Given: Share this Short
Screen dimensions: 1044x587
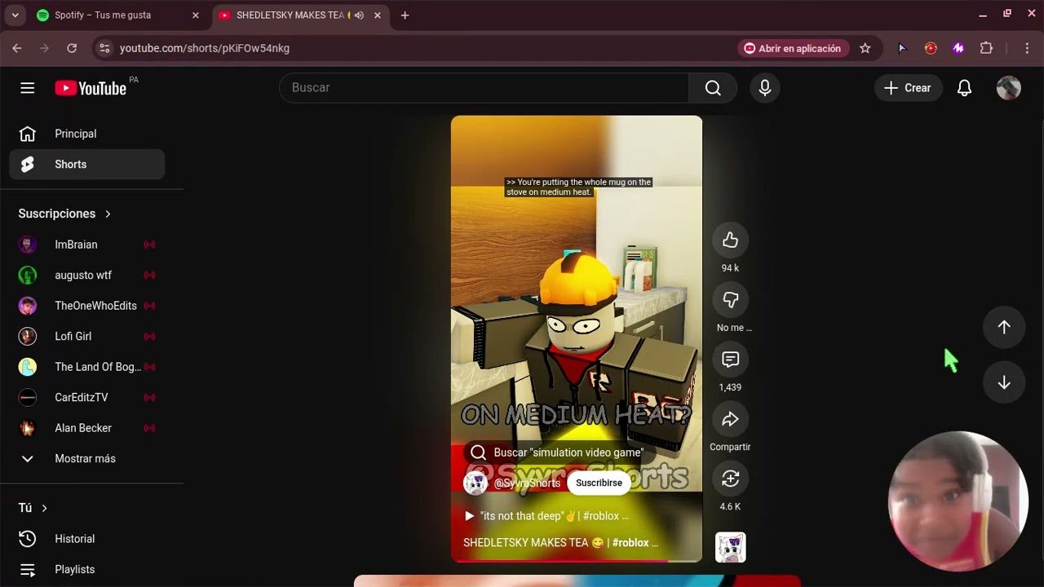Looking at the screenshot, I should 730,419.
